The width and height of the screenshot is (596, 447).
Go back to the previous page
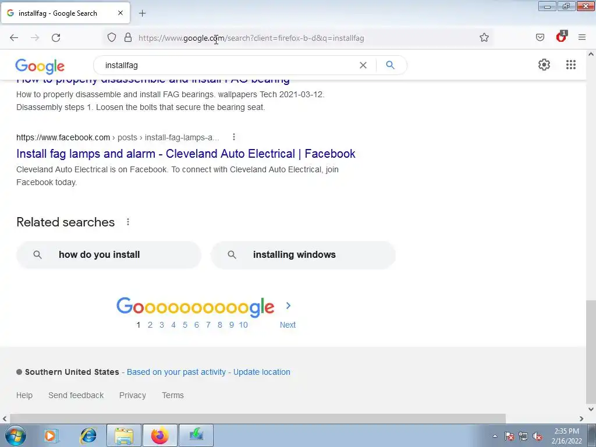click(14, 38)
